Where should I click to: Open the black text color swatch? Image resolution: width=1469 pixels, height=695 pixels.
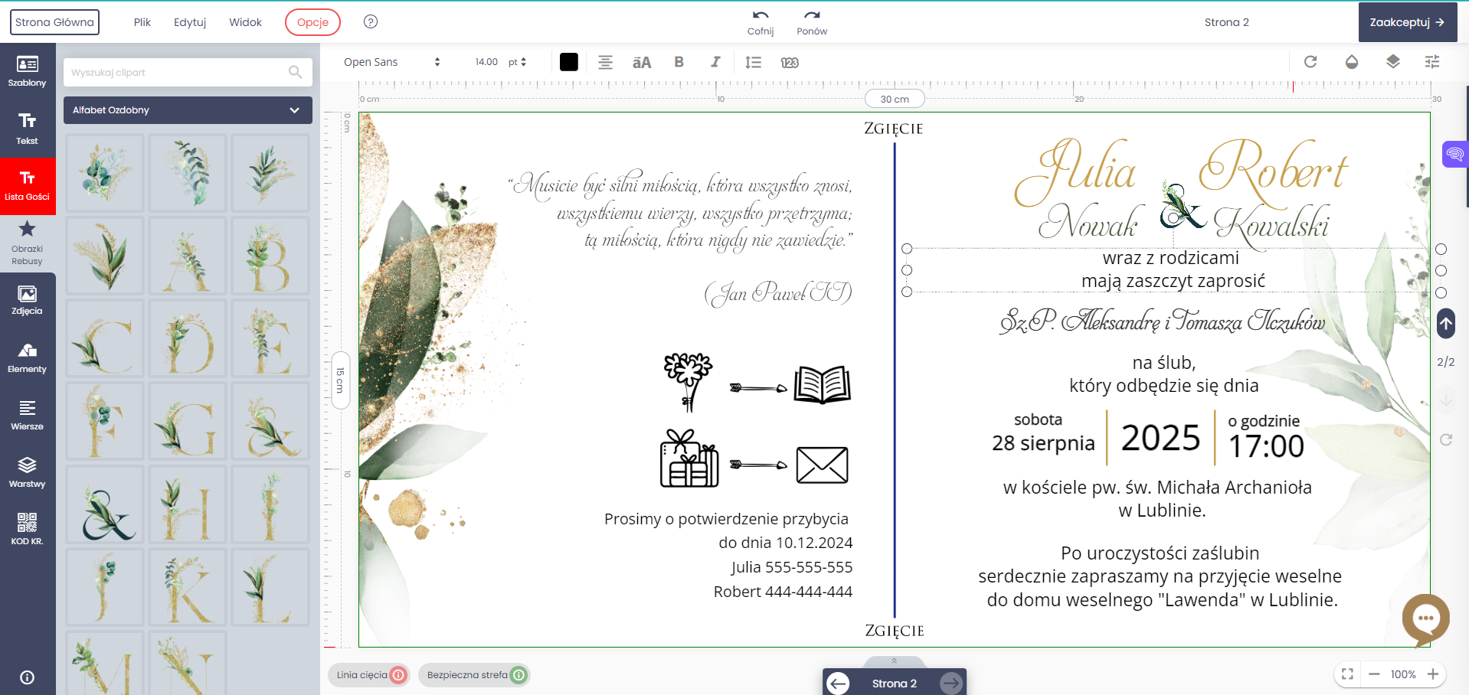568,62
